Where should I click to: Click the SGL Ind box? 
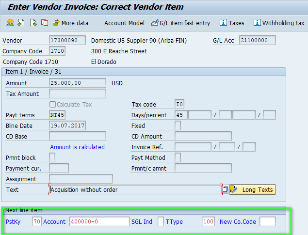click(x=161, y=222)
